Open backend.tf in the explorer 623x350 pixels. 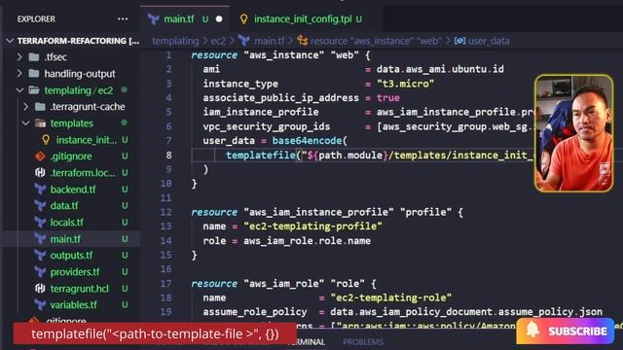coord(73,190)
